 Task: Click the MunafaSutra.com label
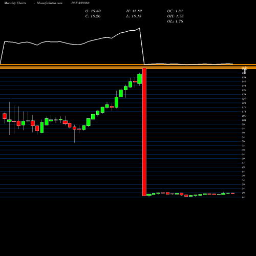click(x=50, y=3)
